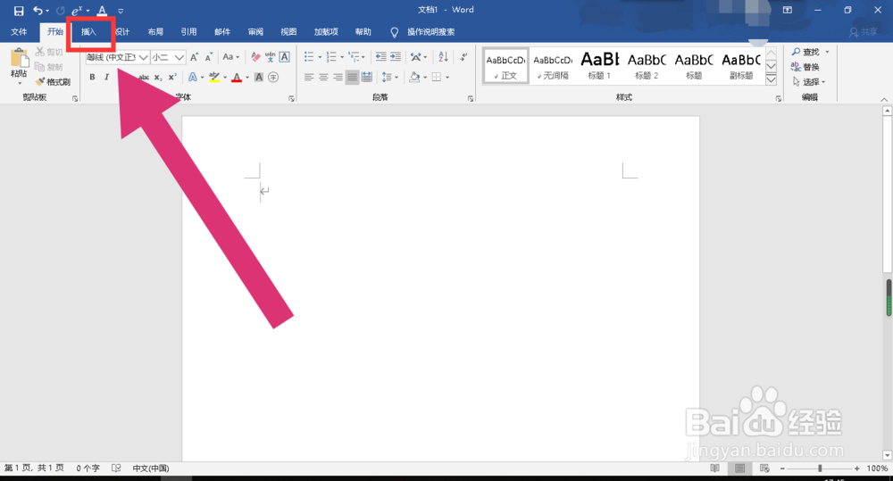Switch to the 布局 (Layout) tab
893x481 pixels.
coord(155,32)
